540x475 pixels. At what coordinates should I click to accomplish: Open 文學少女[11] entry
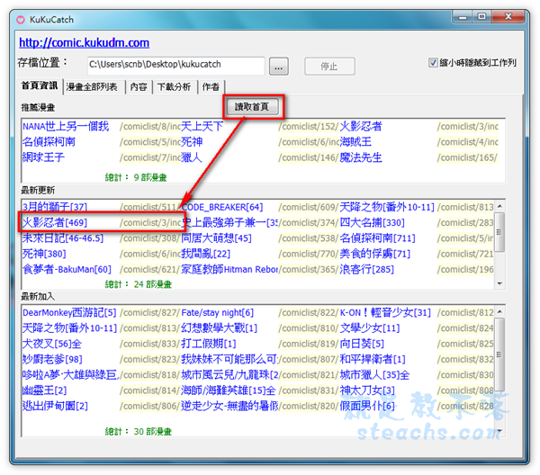click(x=370, y=328)
